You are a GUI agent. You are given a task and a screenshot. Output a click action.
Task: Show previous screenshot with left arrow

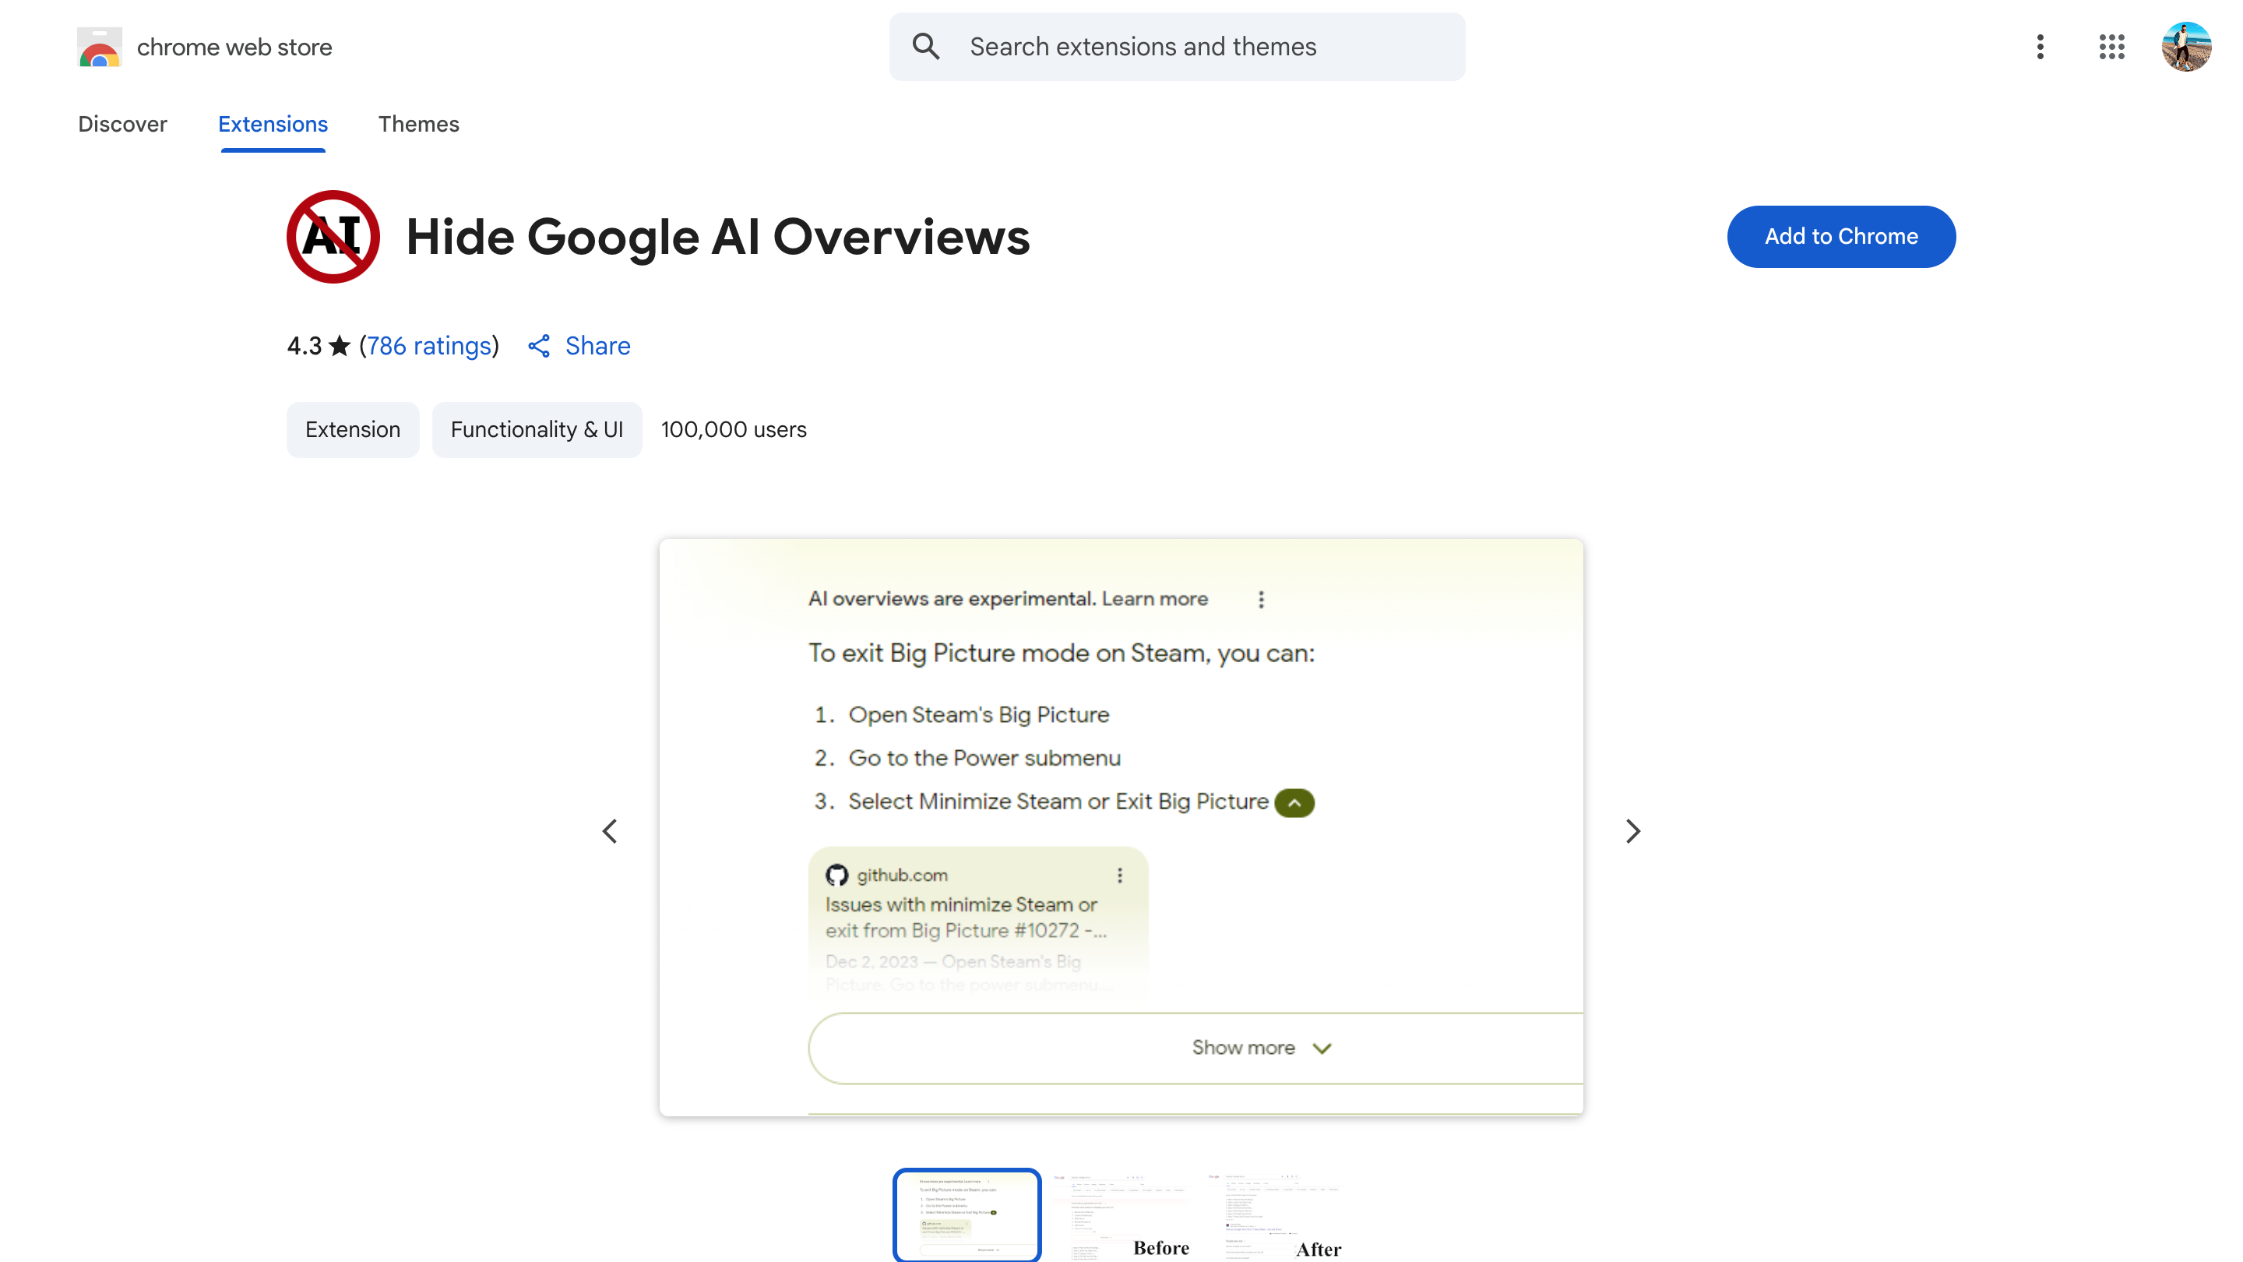[x=610, y=831]
